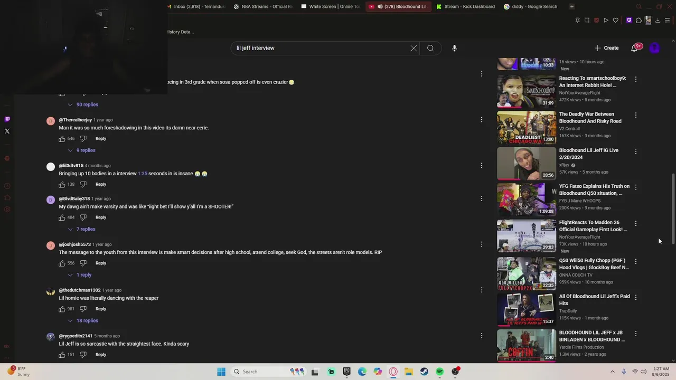Take a snapshot with the browser capture icon

(587, 21)
